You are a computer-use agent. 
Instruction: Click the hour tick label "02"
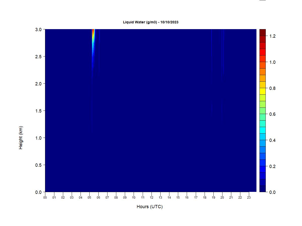click(63, 198)
